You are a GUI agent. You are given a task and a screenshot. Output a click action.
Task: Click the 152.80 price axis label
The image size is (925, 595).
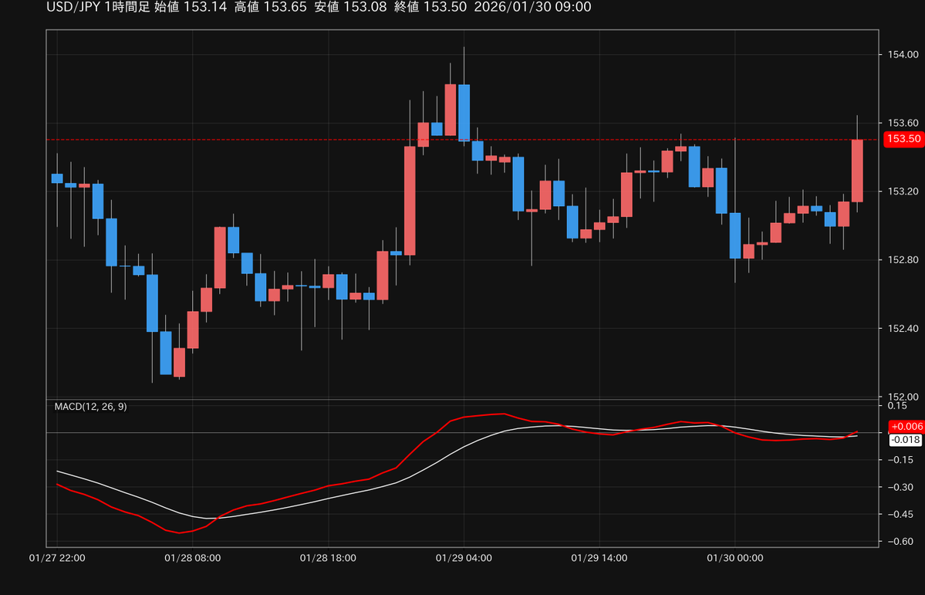[x=903, y=260]
